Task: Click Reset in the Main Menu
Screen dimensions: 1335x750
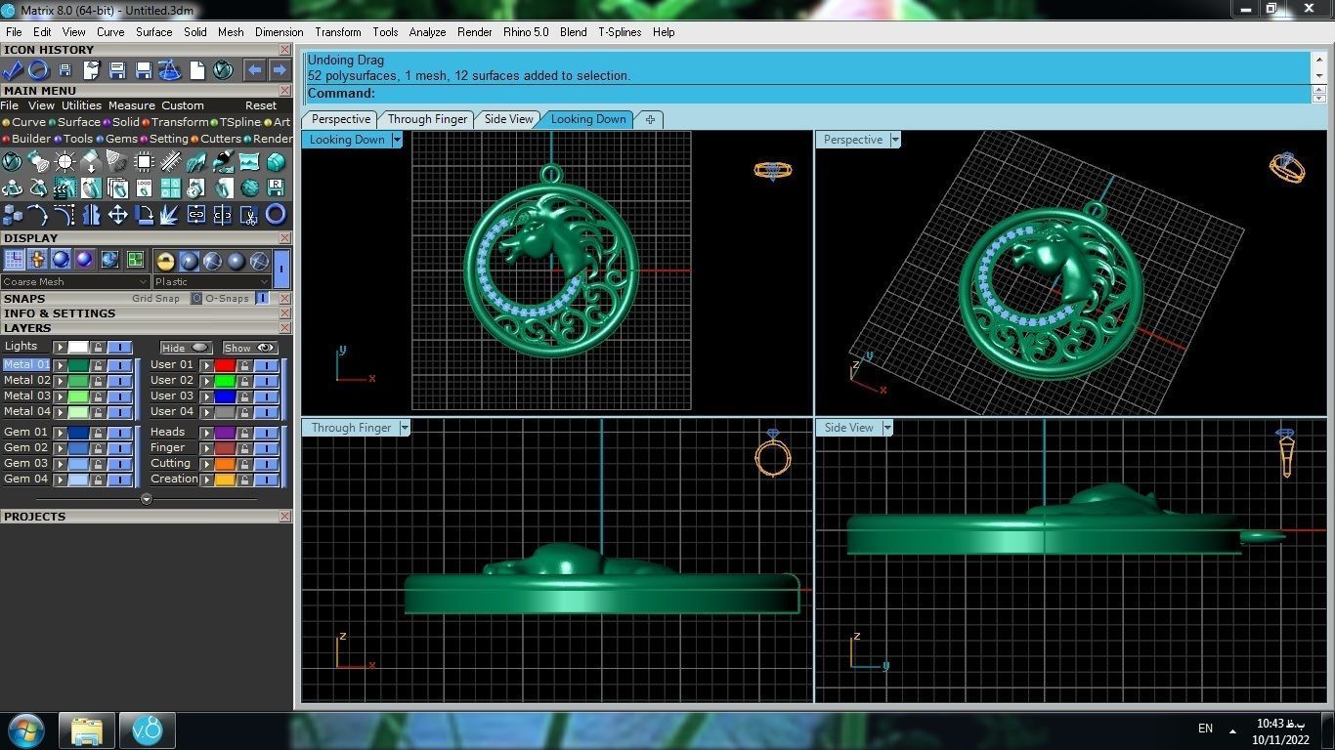Action: point(261,105)
